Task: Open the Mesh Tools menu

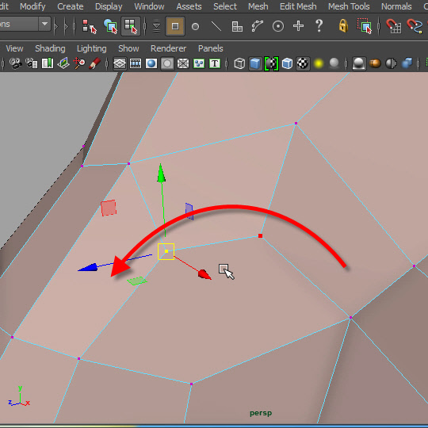Action: (x=349, y=6)
